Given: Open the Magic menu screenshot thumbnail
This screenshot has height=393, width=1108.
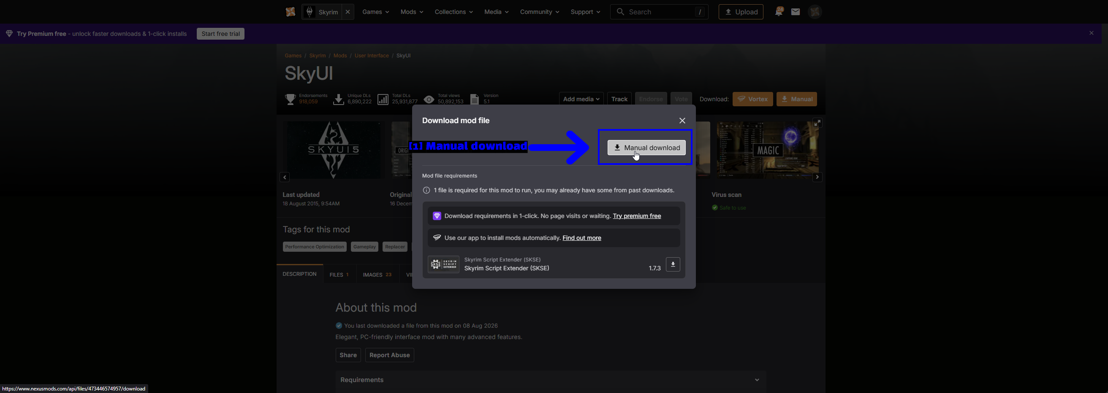Looking at the screenshot, I should [x=767, y=149].
